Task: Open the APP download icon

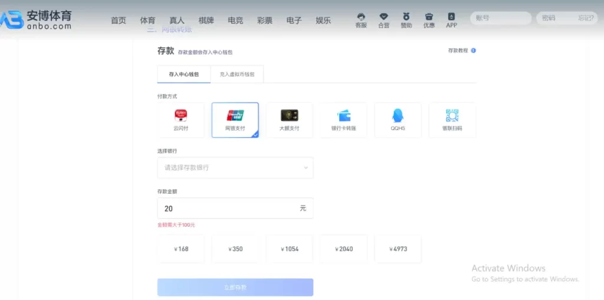Action: click(x=451, y=19)
